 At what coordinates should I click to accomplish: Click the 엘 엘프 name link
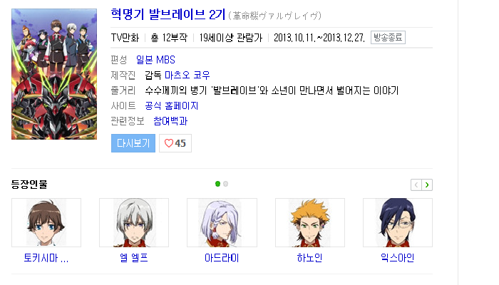tap(134, 258)
